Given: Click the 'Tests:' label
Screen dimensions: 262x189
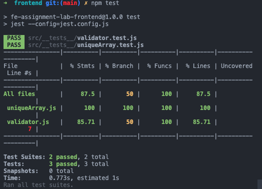Looking at the screenshot, I should [14, 164].
